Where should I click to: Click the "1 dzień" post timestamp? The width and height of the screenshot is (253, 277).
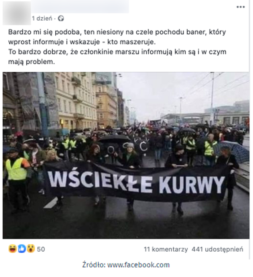coord(42,19)
